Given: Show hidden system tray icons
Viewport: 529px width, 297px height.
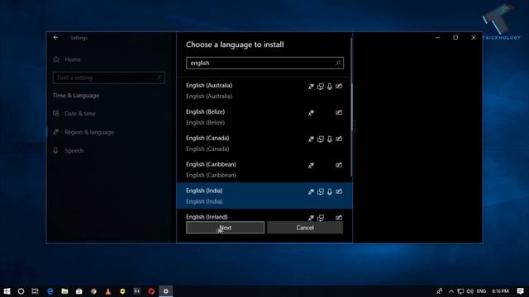Looking at the screenshot, I should pos(451,291).
